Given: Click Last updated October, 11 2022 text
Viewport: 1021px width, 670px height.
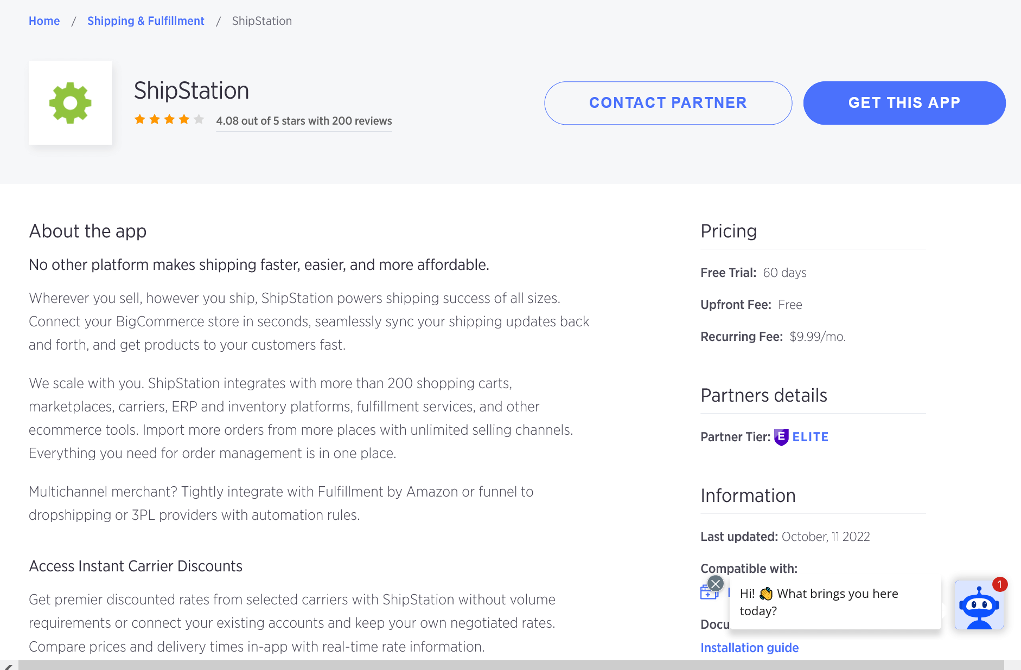Looking at the screenshot, I should [x=785, y=537].
